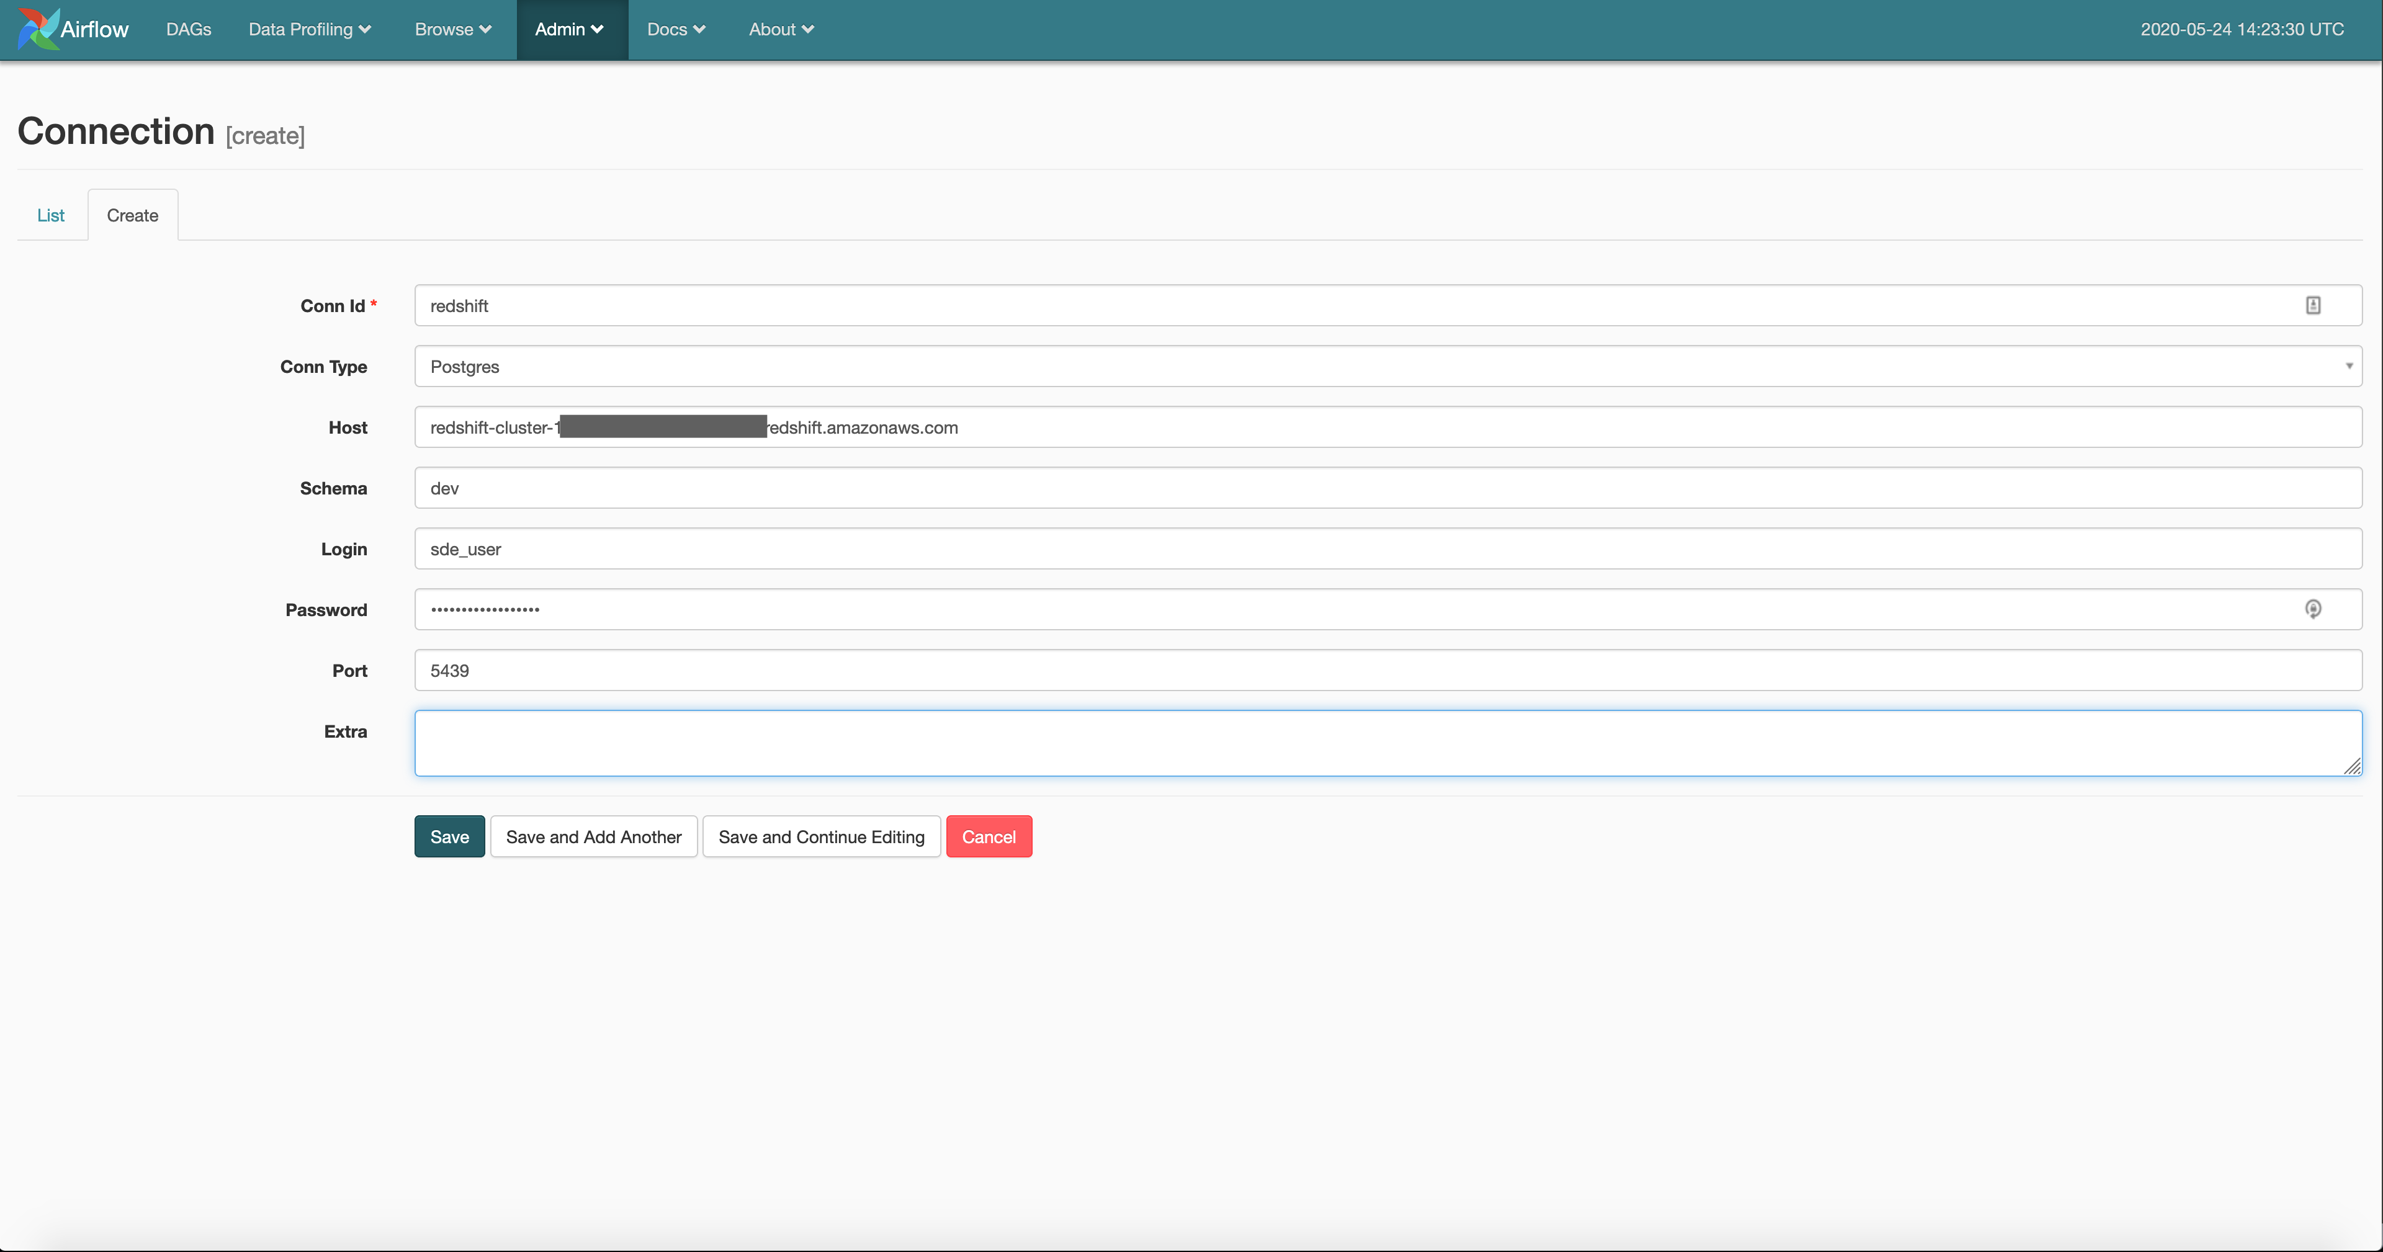2383x1252 pixels.
Task: Switch to the List tab
Action: (x=50, y=214)
